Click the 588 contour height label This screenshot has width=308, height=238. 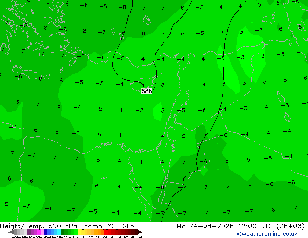click(147, 91)
